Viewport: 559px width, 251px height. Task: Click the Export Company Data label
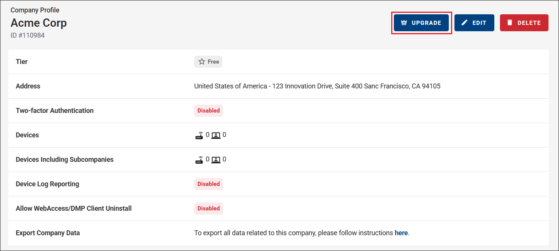pos(48,233)
